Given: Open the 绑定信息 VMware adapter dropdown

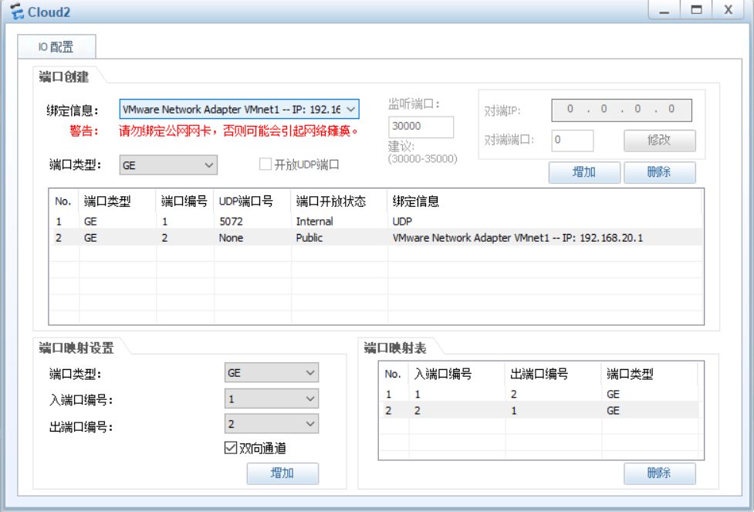Looking at the screenshot, I should tap(239, 109).
